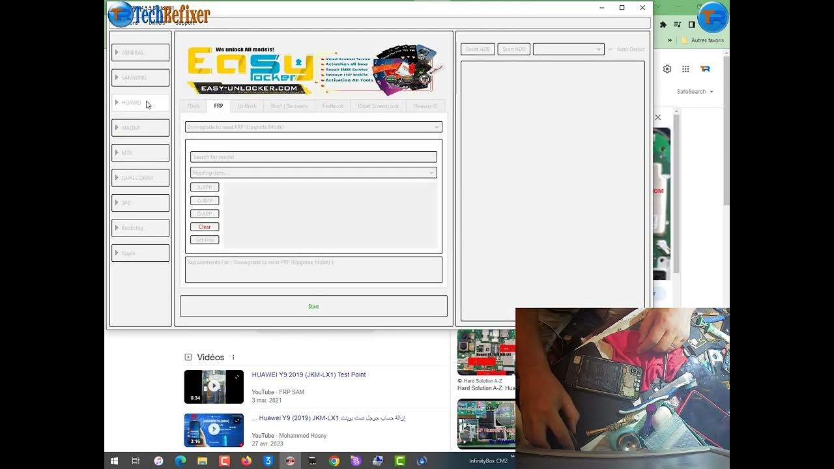Open File Explorer from taskbar
The image size is (834, 469).
[x=202, y=461]
